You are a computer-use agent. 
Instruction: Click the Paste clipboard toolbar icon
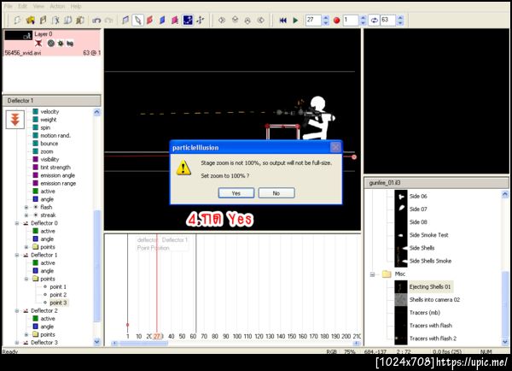coord(80,21)
